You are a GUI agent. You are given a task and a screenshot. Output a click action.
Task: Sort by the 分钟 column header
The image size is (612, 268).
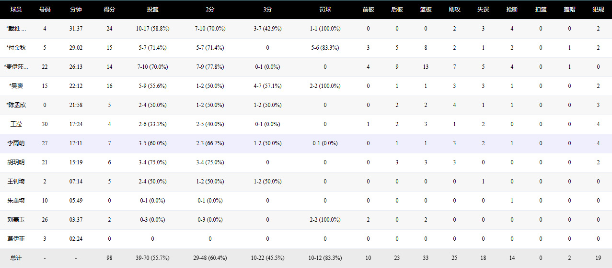coord(76,10)
